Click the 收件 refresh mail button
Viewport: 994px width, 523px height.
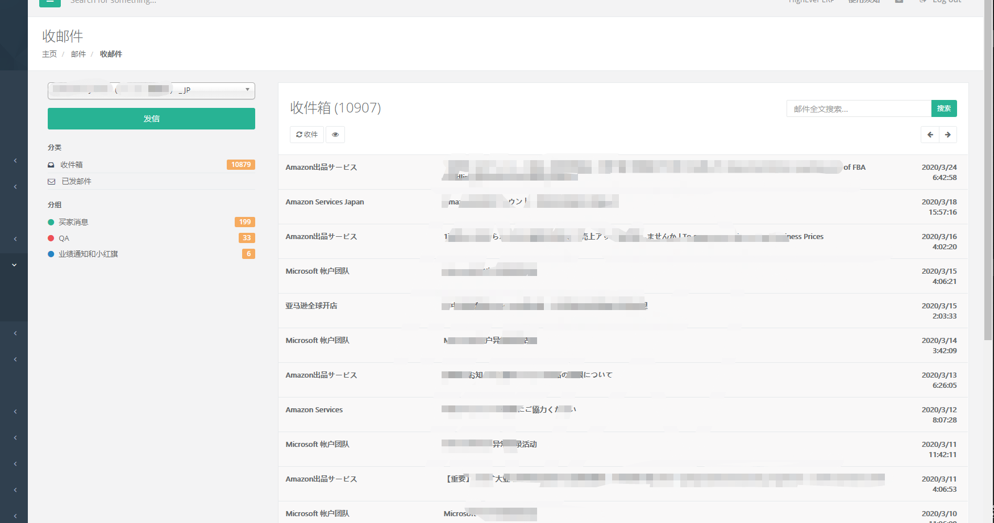coord(307,135)
